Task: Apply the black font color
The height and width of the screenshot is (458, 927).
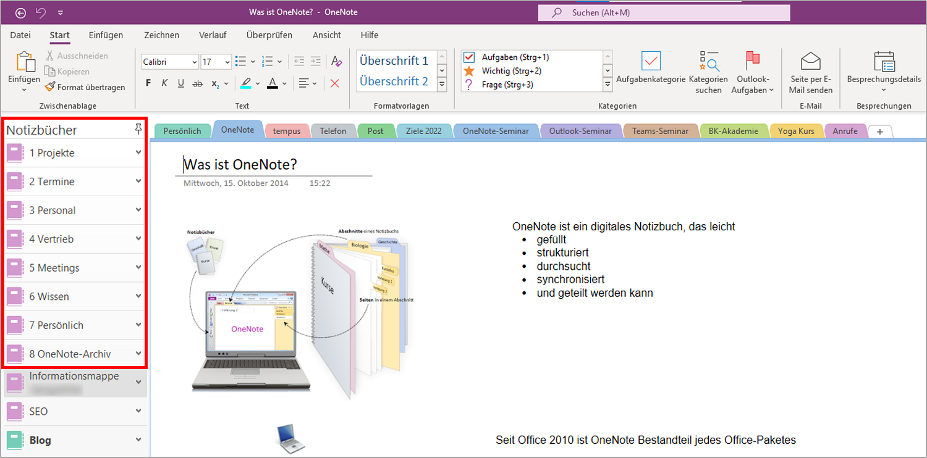Action: point(273,83)
